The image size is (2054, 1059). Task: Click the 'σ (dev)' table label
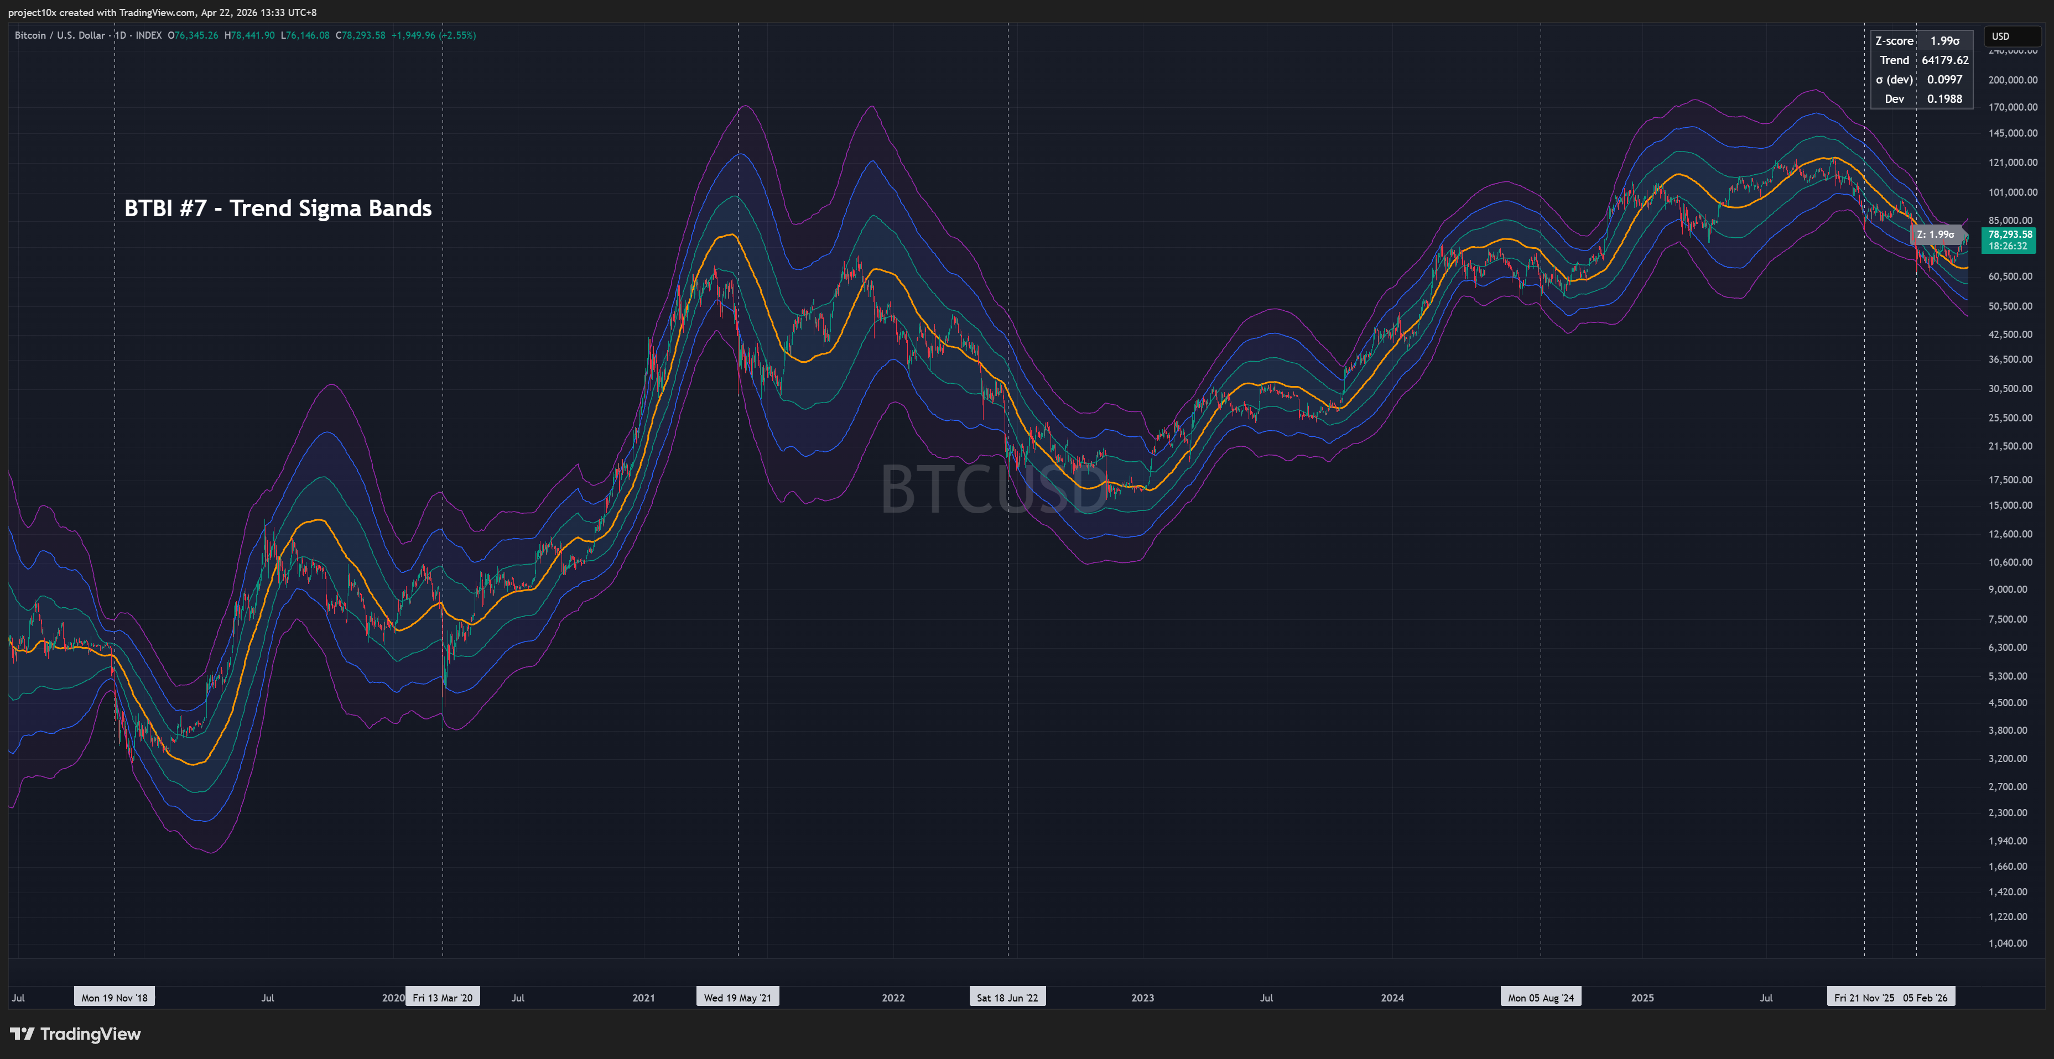1894,80
